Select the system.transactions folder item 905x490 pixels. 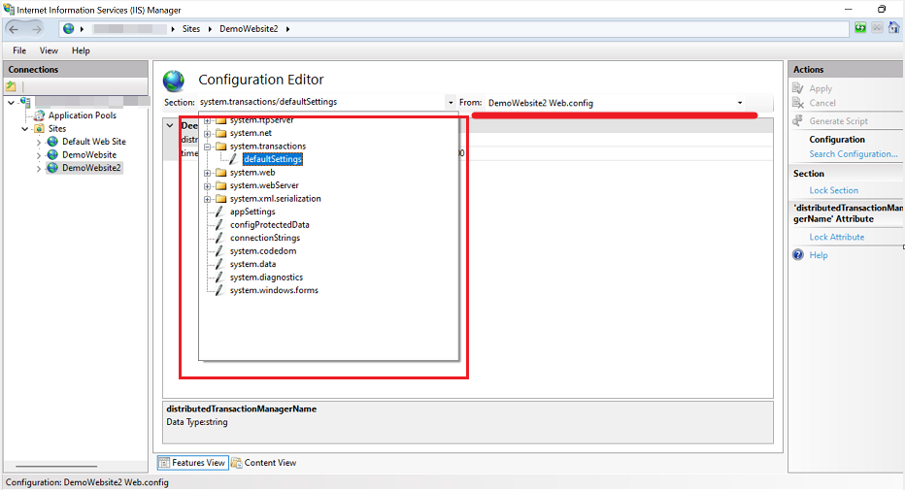tap(268, 147)
